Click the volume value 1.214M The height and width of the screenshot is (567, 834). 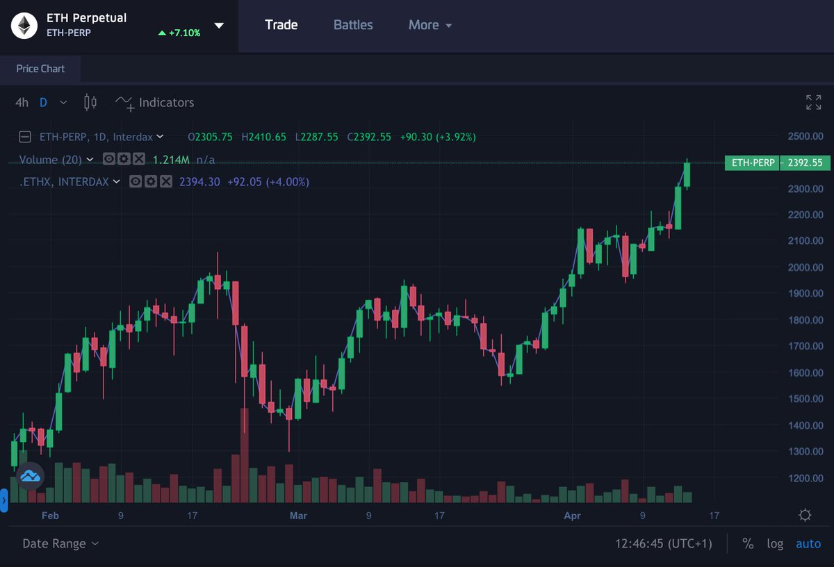point(172,160)
